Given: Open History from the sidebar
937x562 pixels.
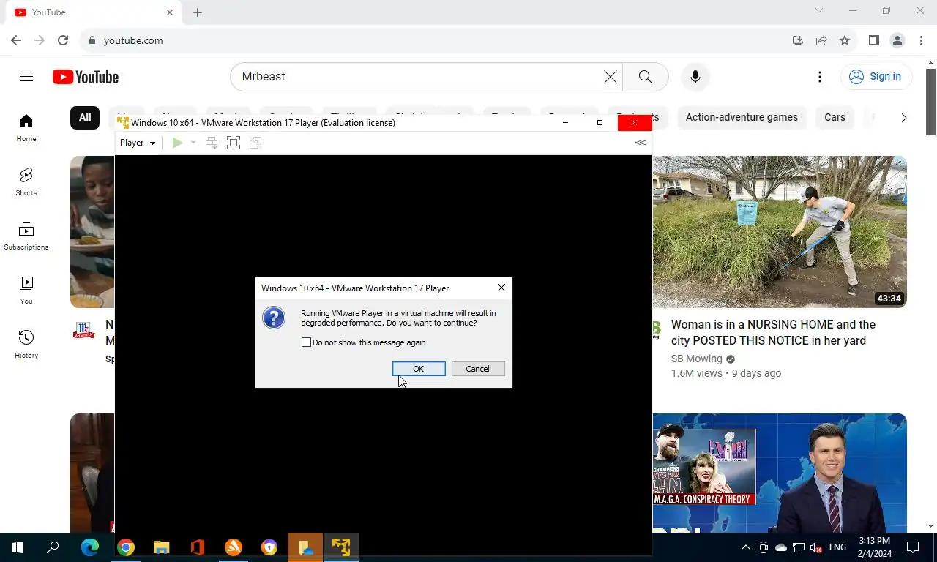Looking at the screenshot, I should tap(26, 345).
